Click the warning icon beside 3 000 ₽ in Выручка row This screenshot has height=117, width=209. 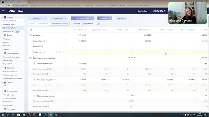point(79,35)
